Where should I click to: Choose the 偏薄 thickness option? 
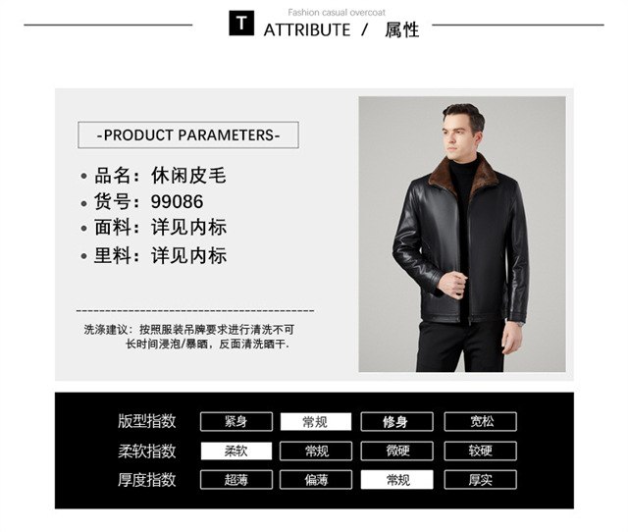click(x=316, y=480)
